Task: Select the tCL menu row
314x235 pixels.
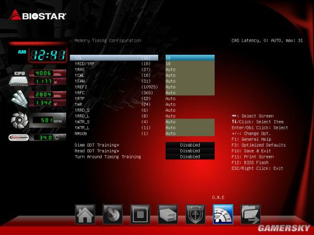Action: pos(114,58)
